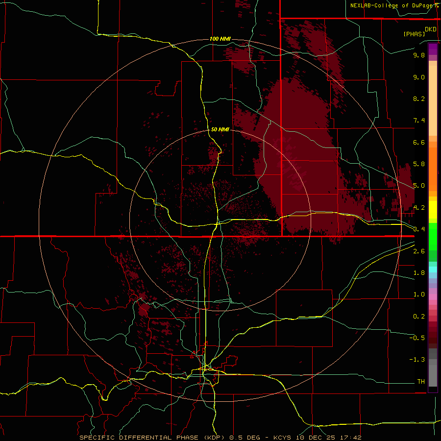
Task: Click the 50 NMI range ring label
Action: point(220,129)
